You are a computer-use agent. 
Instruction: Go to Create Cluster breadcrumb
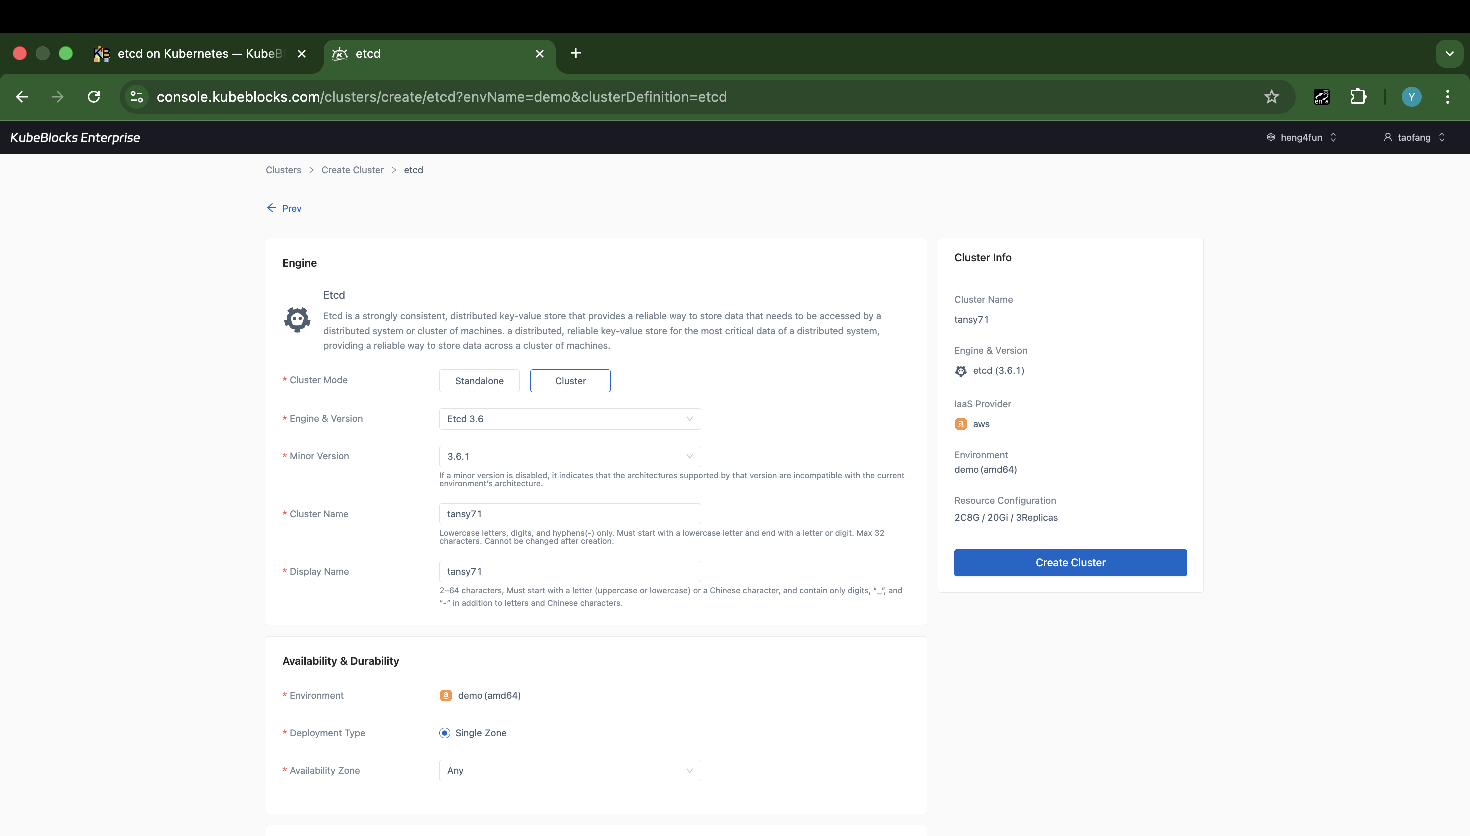(352, 170)
